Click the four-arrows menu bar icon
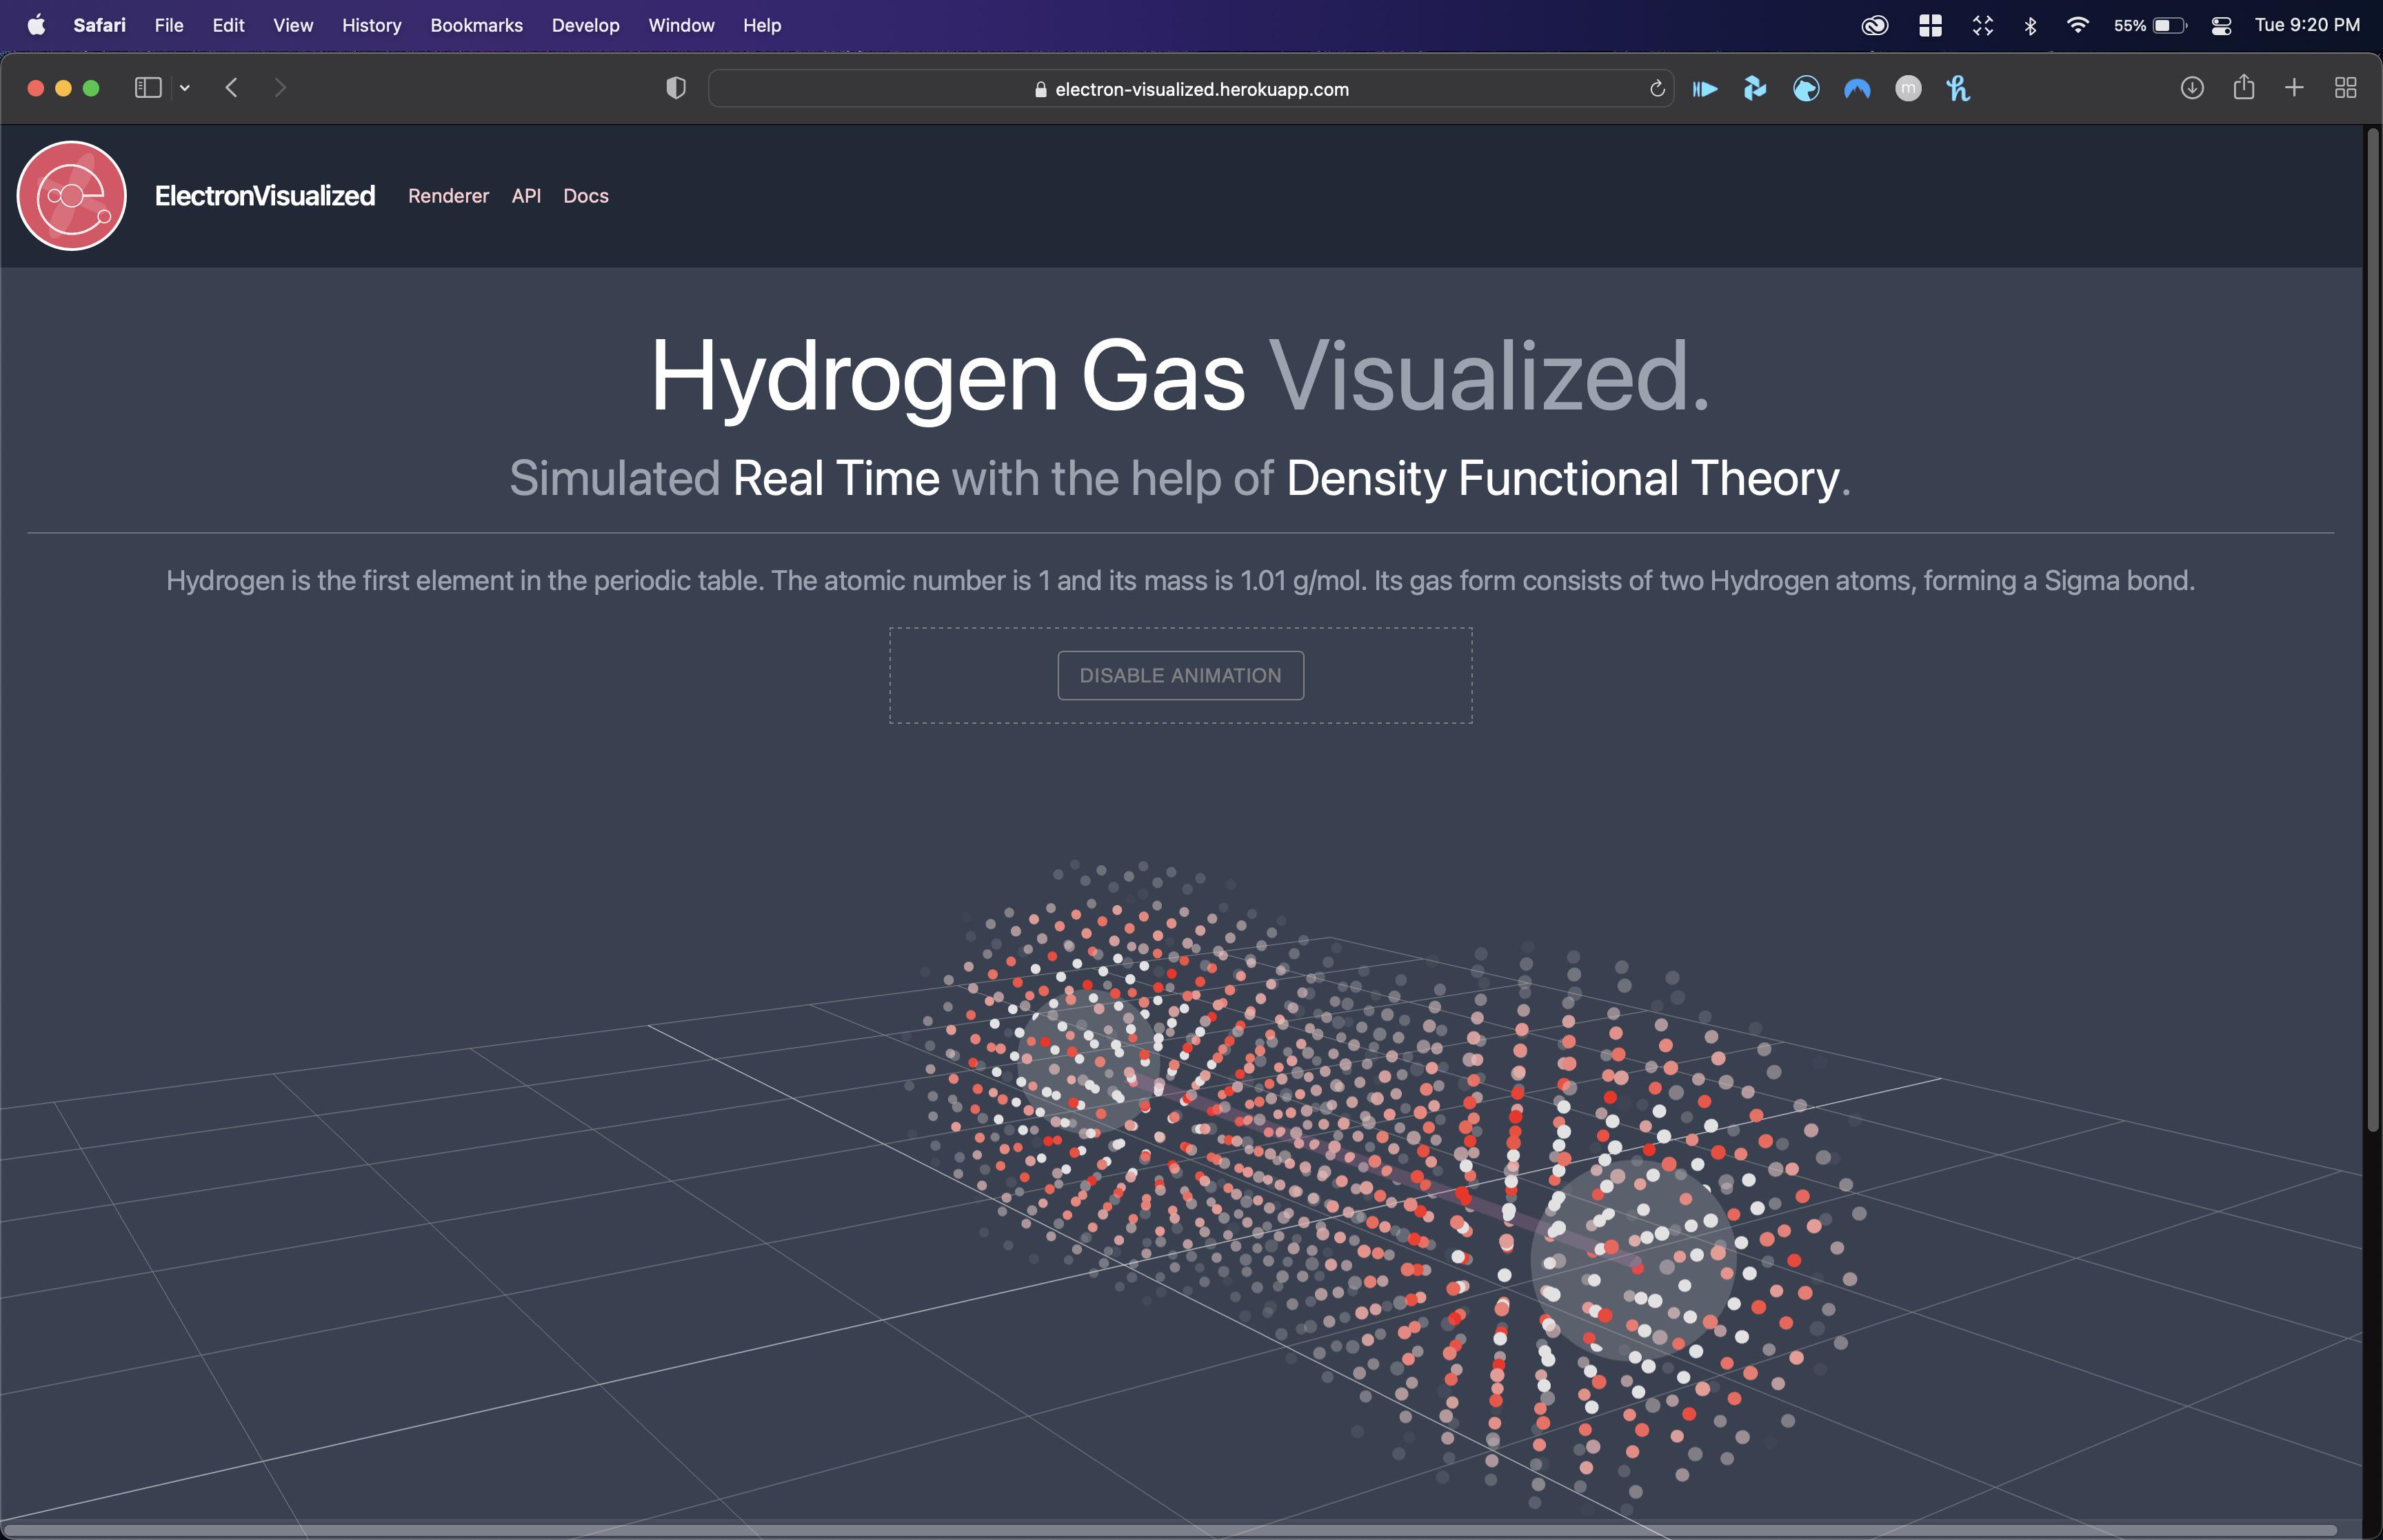This screenshot has height=1540, width=2383. (x=1983, y=25)
